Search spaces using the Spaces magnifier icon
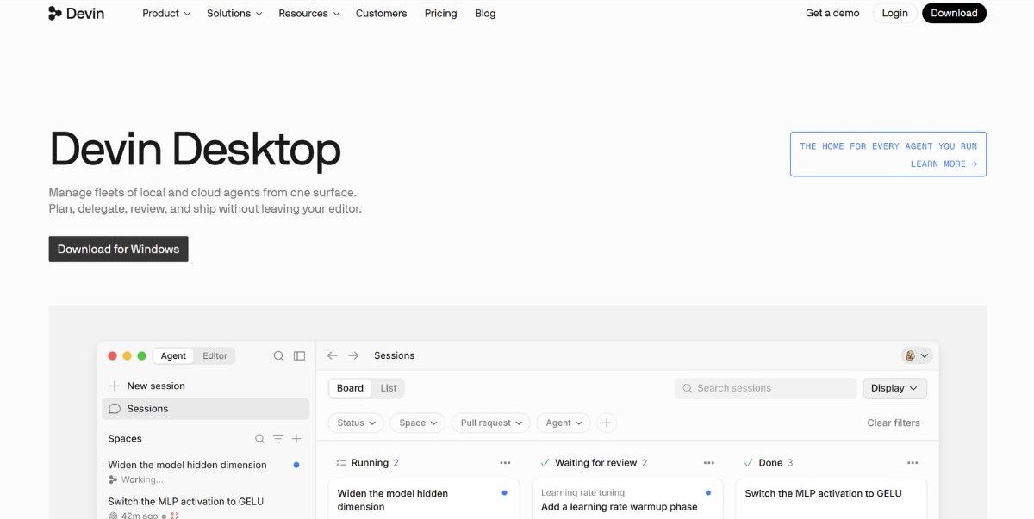The height and width of the screenshot is (519, 1034). point(259,439)
